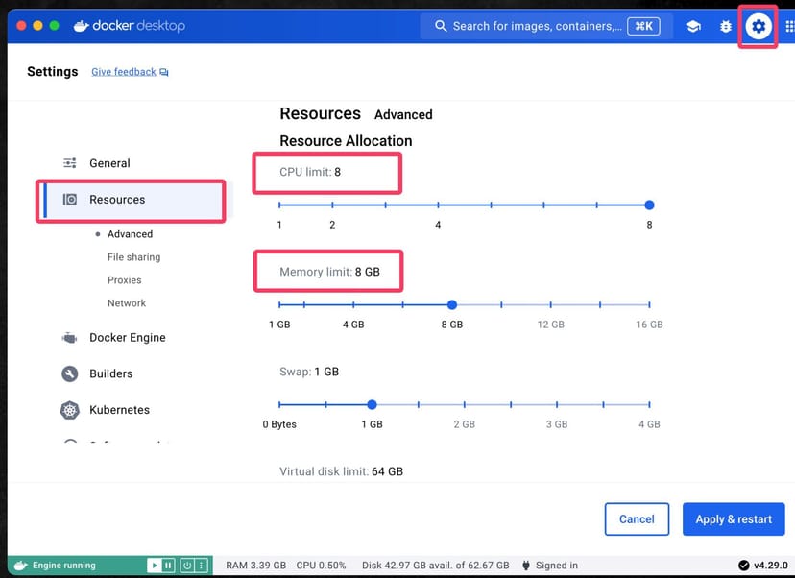The width and height of the screenshot is (795, 578).
Task: Click Apply & restart button
Action: pyautogui.click(x=734, y=519)
